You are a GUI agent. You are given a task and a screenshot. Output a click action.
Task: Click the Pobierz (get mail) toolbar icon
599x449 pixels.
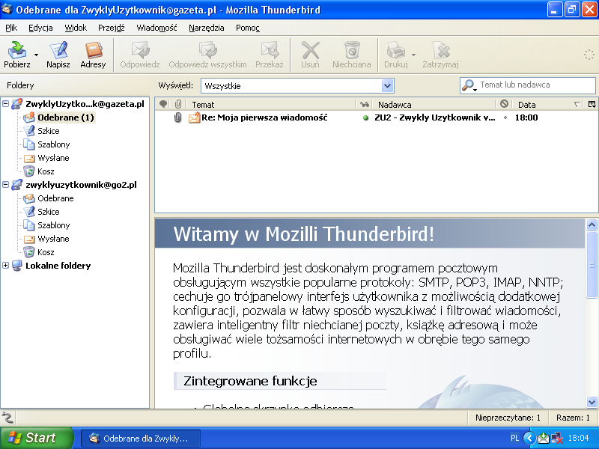tap(16, 55)
